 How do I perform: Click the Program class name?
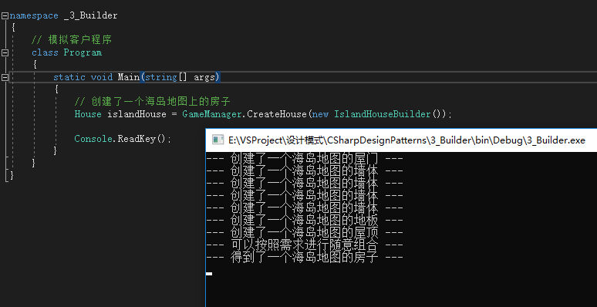(x=83, y=52)
